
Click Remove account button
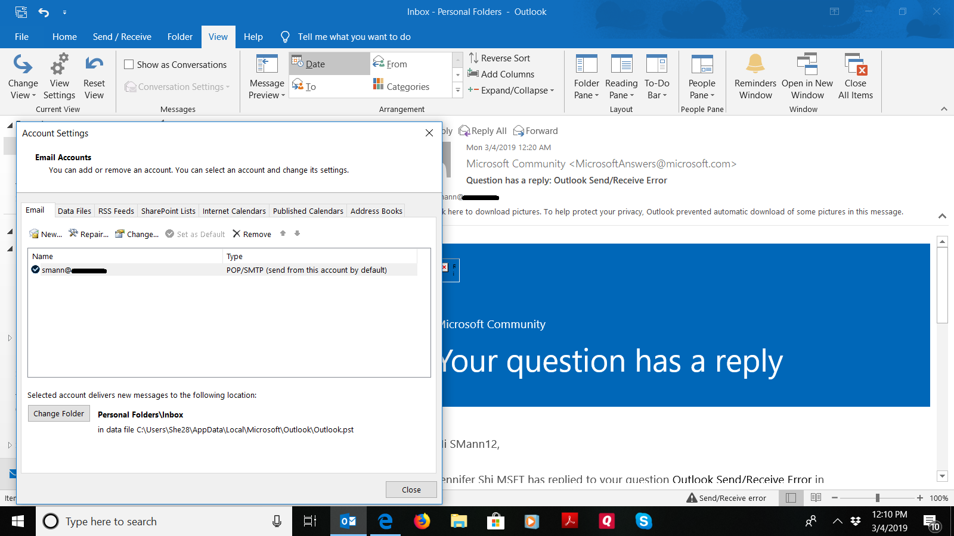[252, 234]
